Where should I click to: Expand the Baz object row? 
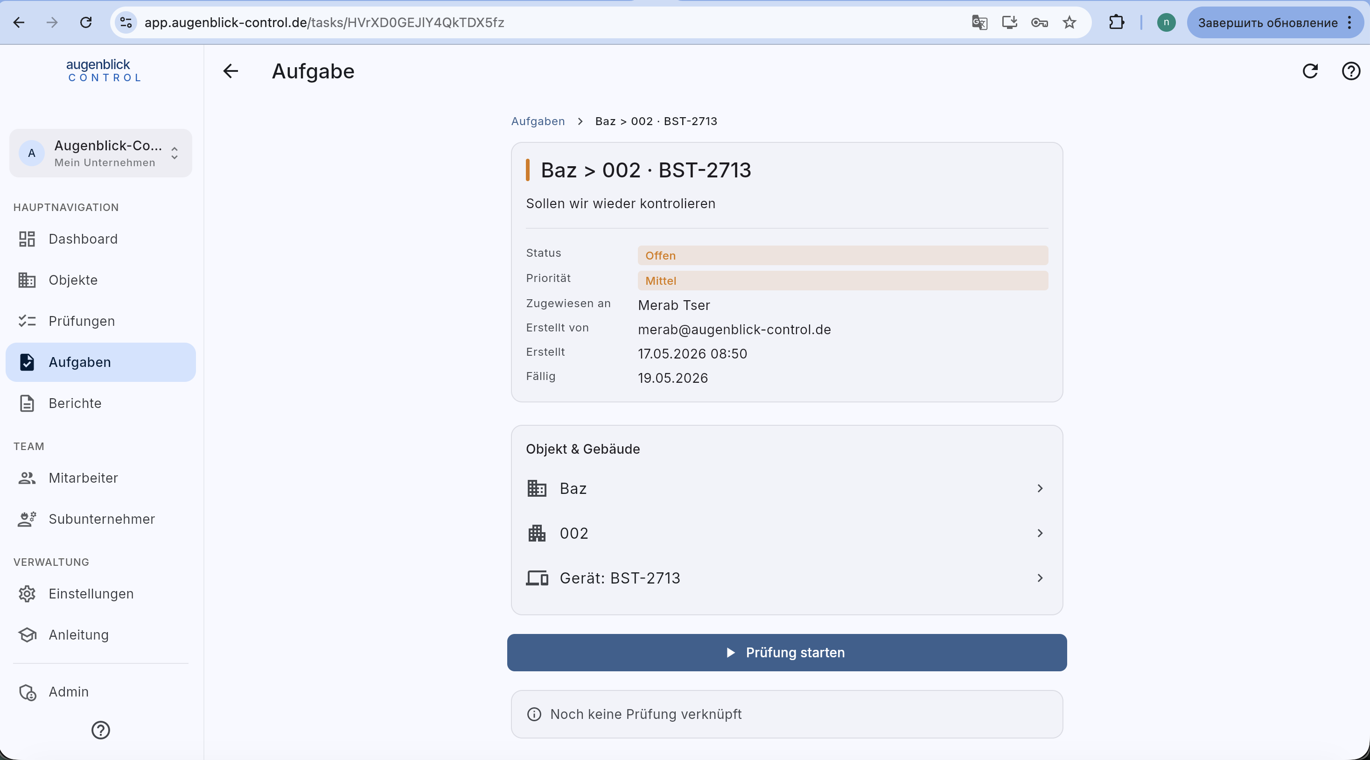(787, 488)
